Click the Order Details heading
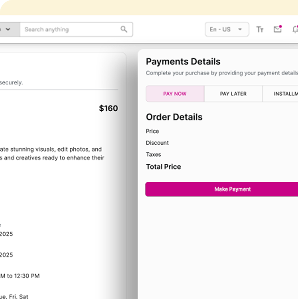Image resolution: width=298 pixels, height=299 pixels. 174,117
